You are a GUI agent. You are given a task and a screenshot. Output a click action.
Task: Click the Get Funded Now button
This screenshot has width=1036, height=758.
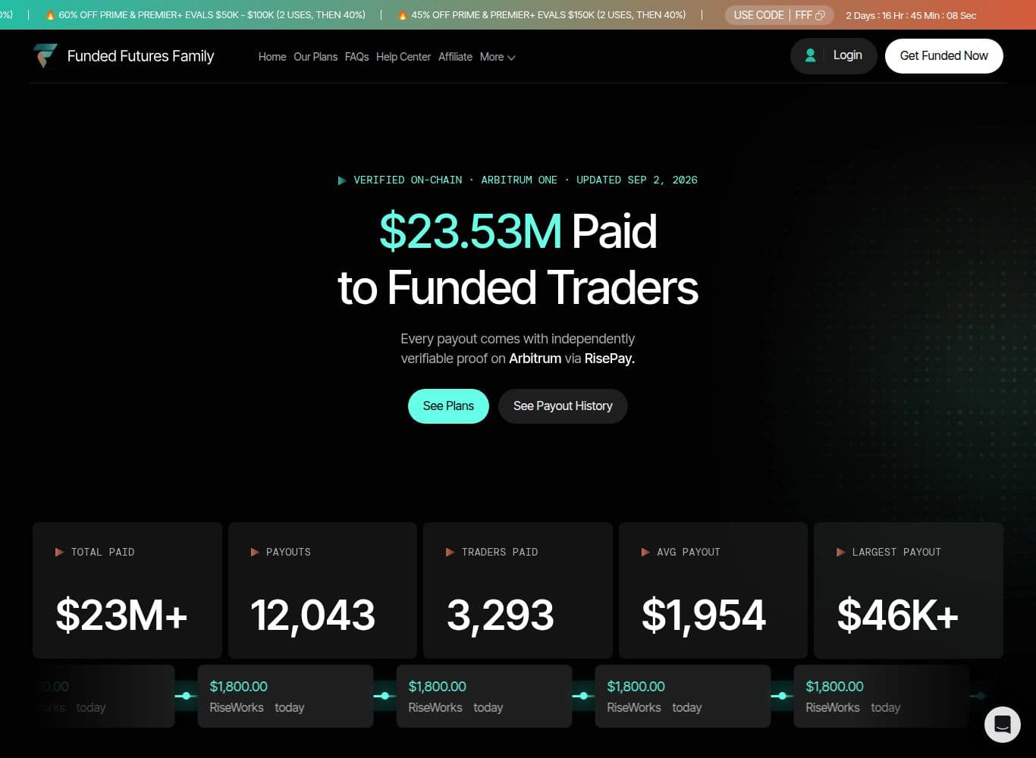tap(944, 56)
